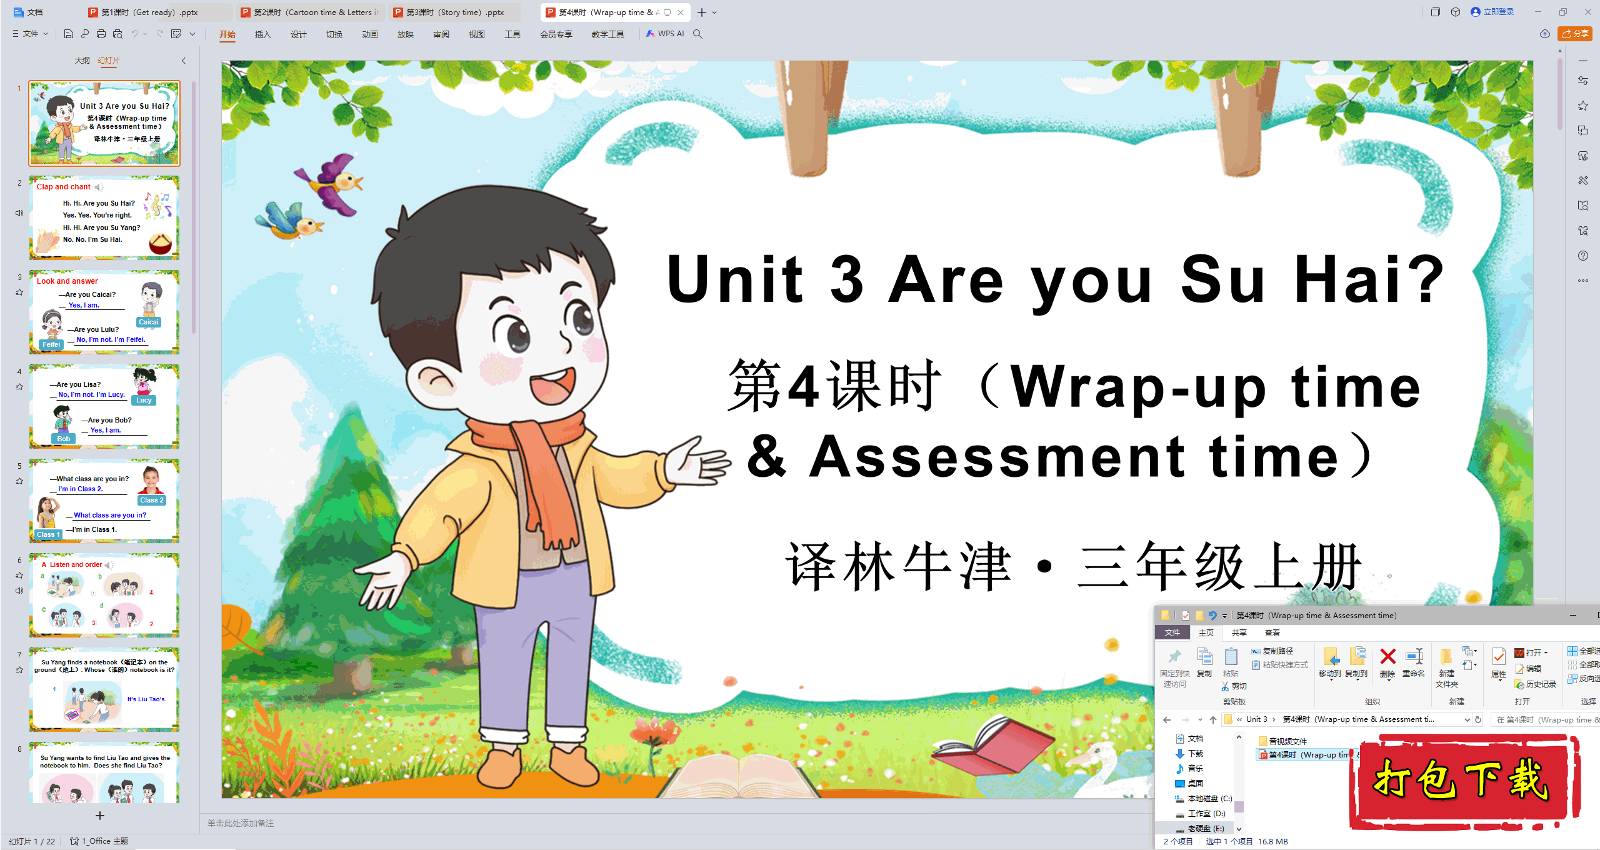Click the cube icon next to login
Screen dimensions: 1600x850
1456,12
